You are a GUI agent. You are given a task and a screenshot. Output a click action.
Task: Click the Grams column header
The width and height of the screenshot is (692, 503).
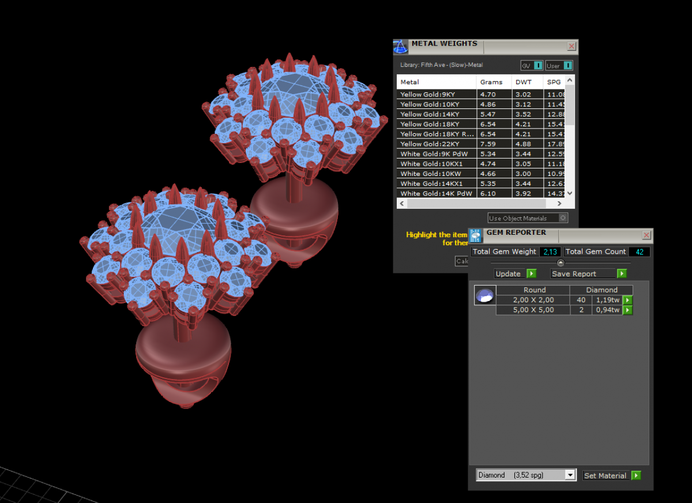(491, 82)
